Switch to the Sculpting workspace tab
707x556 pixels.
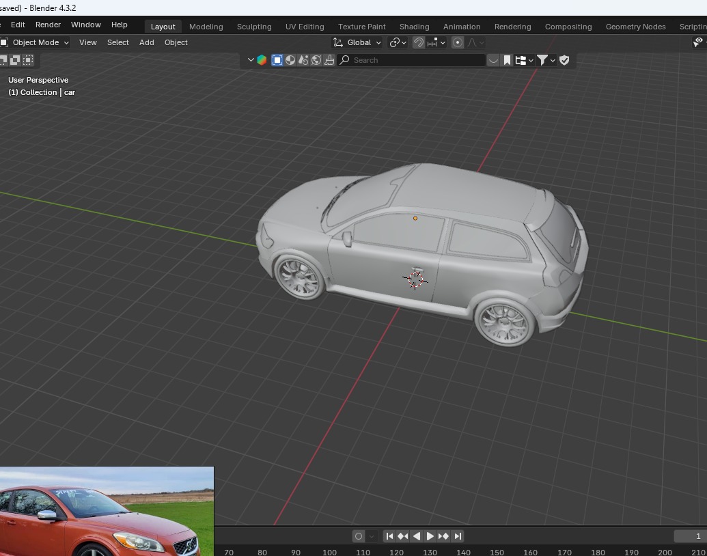[x=254, y=27]
